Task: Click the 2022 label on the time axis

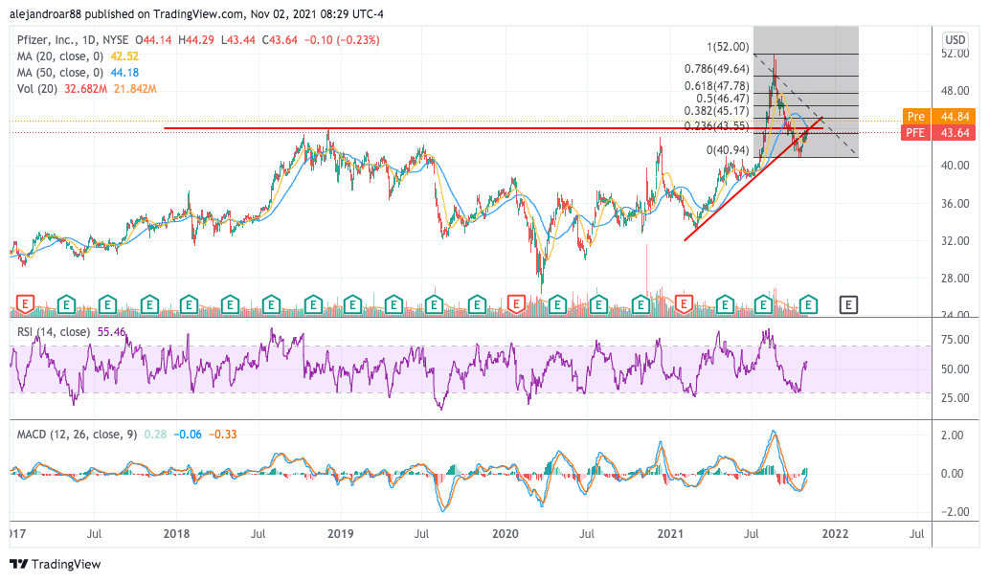Action: click(x=835, y=534)
